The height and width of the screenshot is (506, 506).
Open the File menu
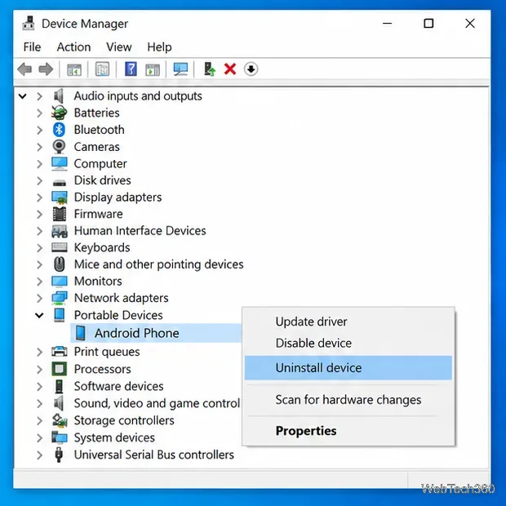click(32, 47)
